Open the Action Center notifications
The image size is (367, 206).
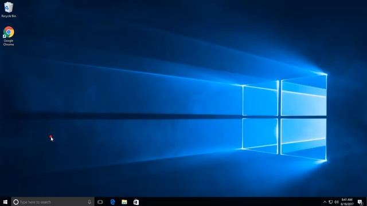coord(360,202)
